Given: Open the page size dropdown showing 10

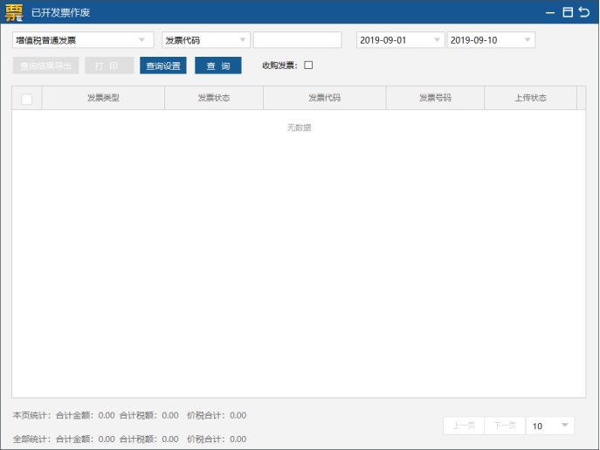Looking at the screenshot, I should (x=550, y=426).
